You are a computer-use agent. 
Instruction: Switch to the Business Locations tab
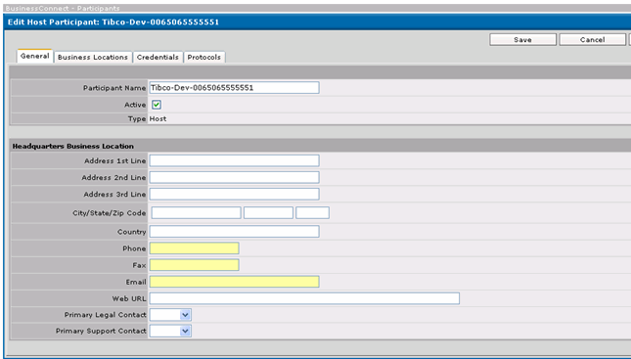coord(93,57)
